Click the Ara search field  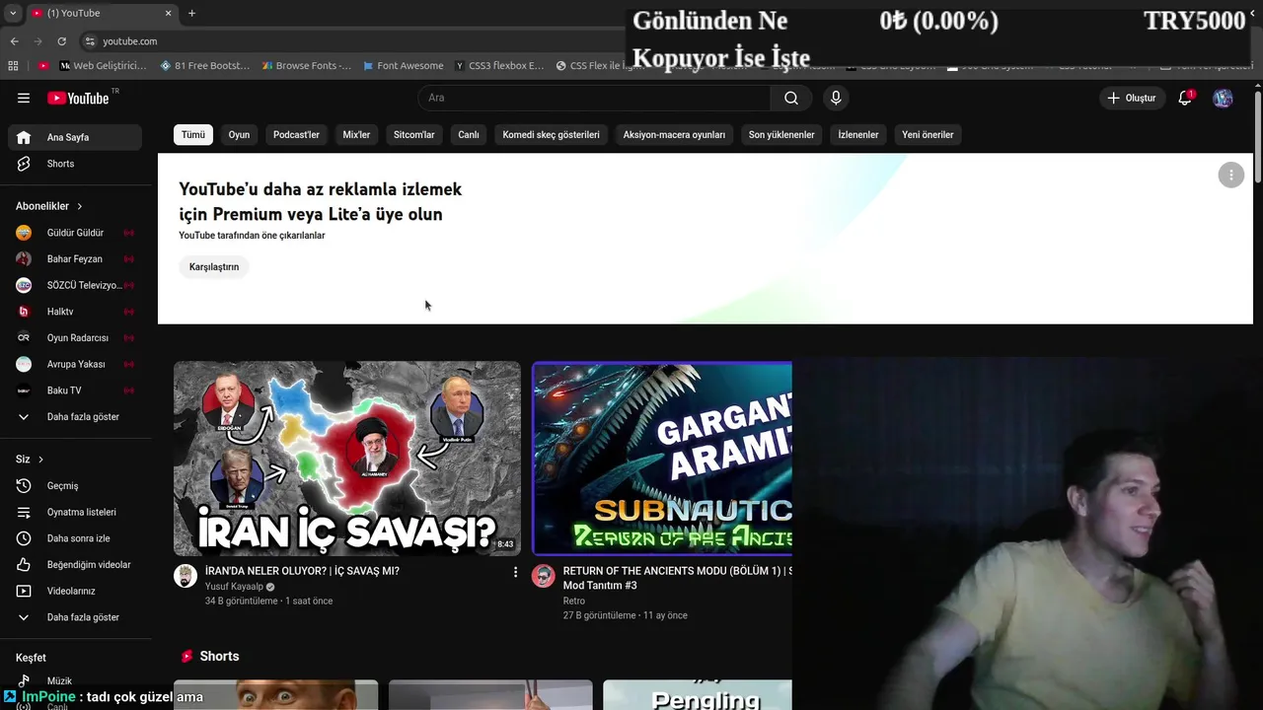(594, 98)
